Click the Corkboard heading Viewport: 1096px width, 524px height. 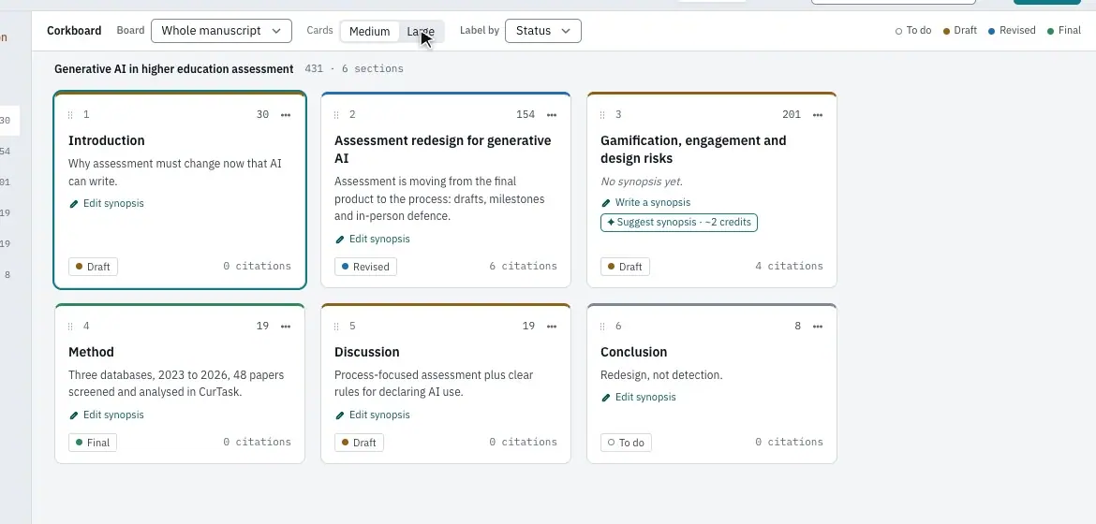[x=74, y=31]
